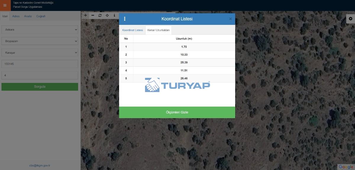The width and height of the screenshot is (355, 170).
Task: Click the input field containing 155145
Action: (40, 64)
